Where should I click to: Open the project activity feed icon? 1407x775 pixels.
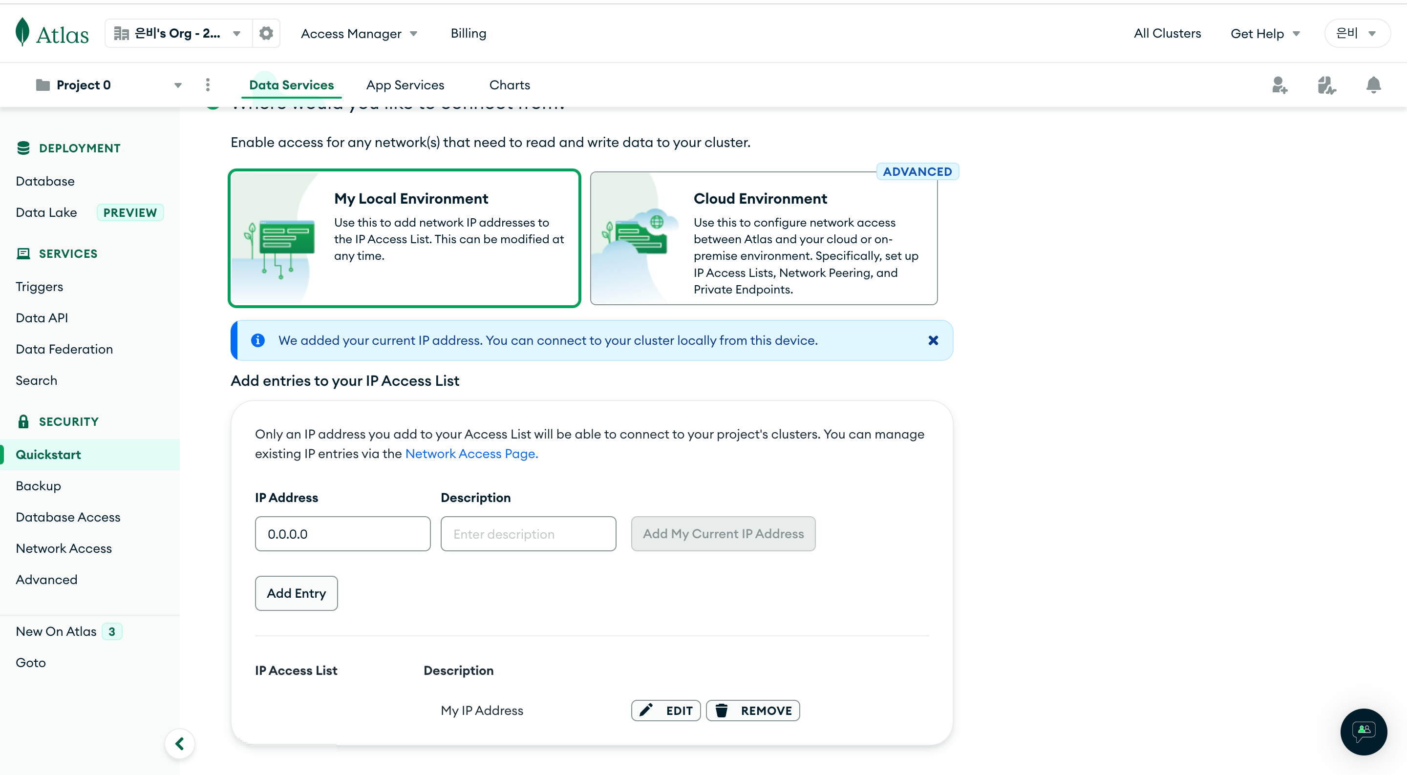coord(1326,85)
